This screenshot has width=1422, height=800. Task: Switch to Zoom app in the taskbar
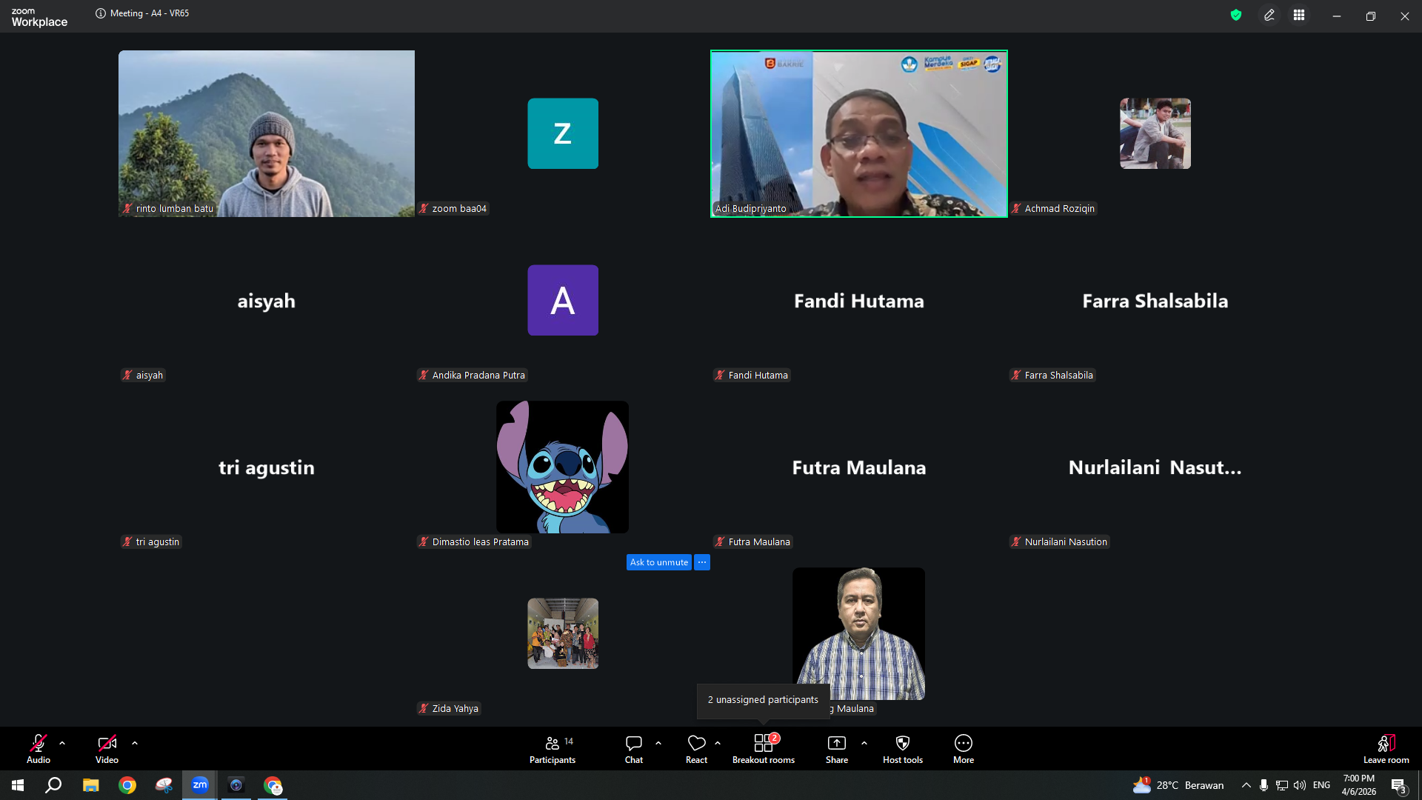[200, 785]
